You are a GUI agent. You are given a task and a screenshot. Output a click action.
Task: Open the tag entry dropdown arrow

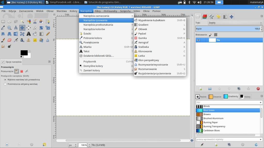tap(260, 140)
